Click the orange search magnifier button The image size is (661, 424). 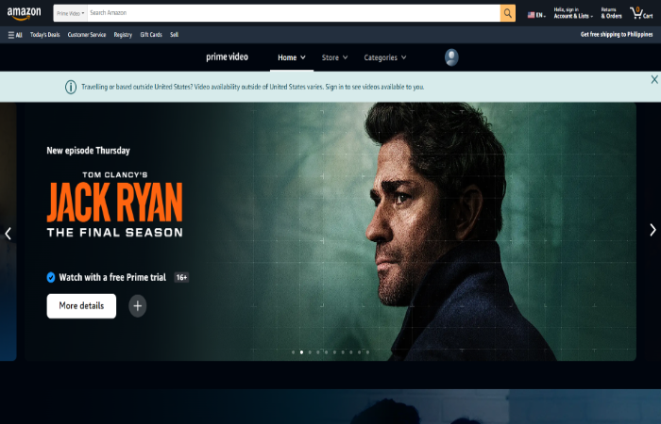pyautogui.click(x=508, y=13)
